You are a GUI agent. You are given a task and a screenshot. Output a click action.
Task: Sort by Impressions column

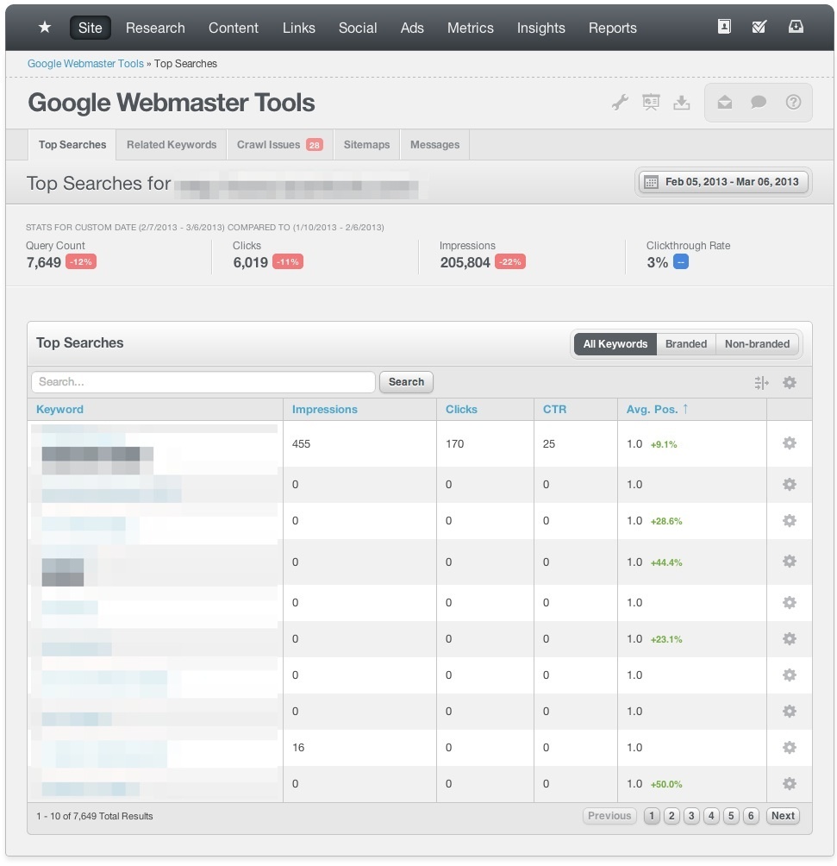click(x=325, y=409)
